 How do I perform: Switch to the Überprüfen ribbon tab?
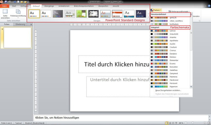[x=103, y=6]
